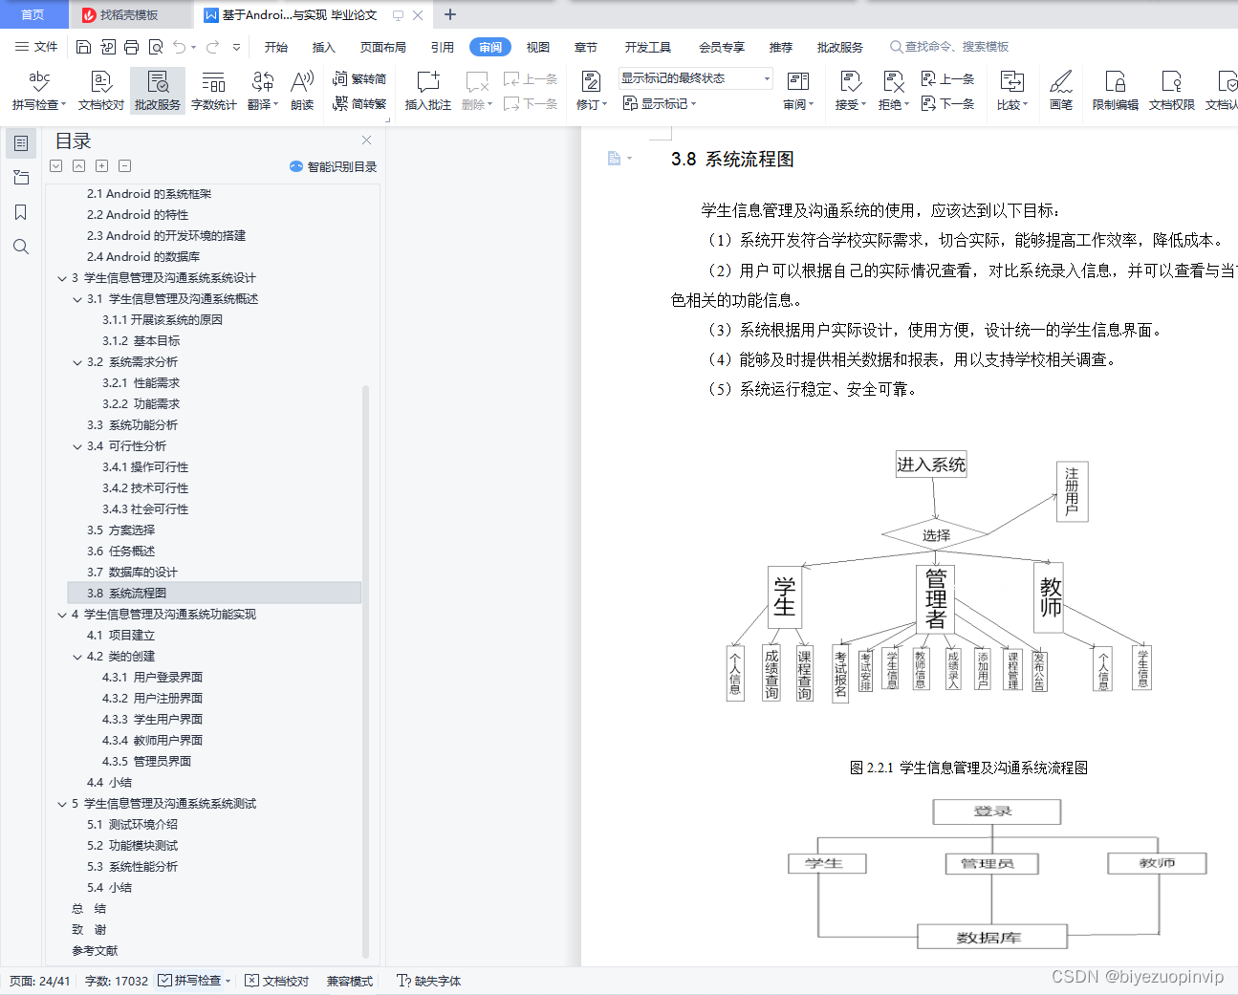Collapse chapter 4 学生信息管理及沟通系统功能实现
The image size is (1238, 995).
(61, 614)
